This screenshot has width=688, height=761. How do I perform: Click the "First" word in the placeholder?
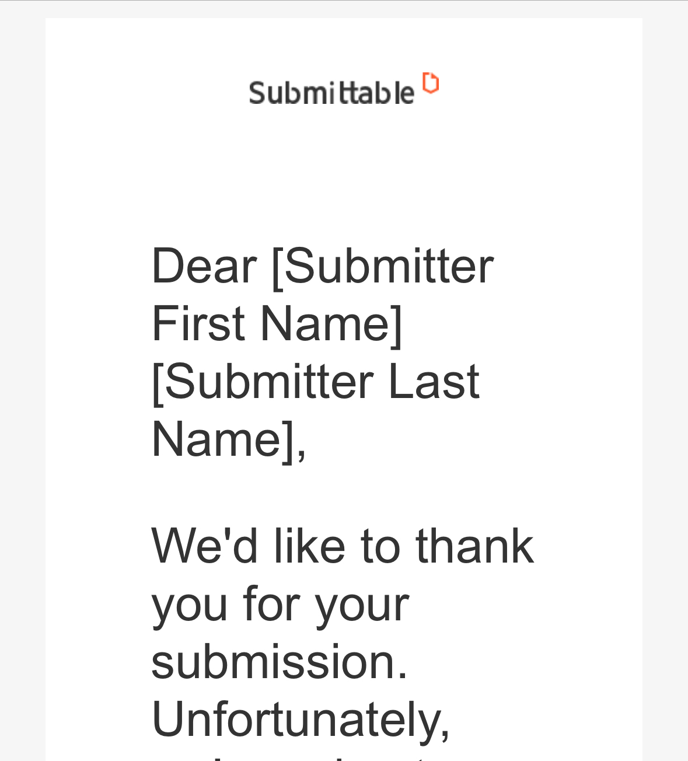coord(198,323)
